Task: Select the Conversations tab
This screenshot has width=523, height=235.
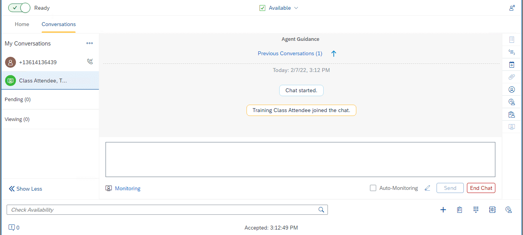Action: click(x=59, y=24)
